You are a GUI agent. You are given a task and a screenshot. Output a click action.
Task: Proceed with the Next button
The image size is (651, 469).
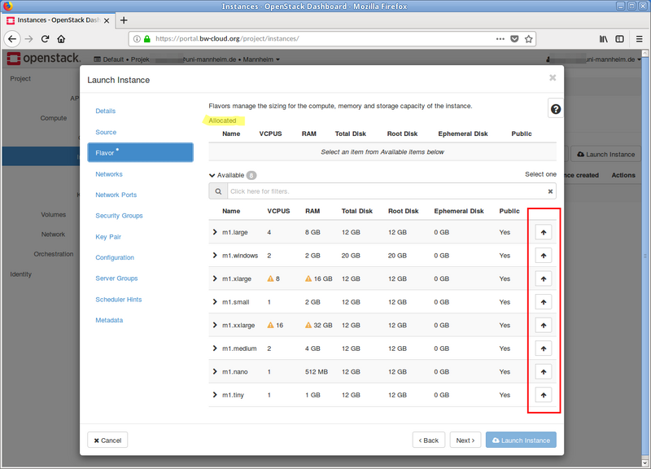[x=465, y=440]
